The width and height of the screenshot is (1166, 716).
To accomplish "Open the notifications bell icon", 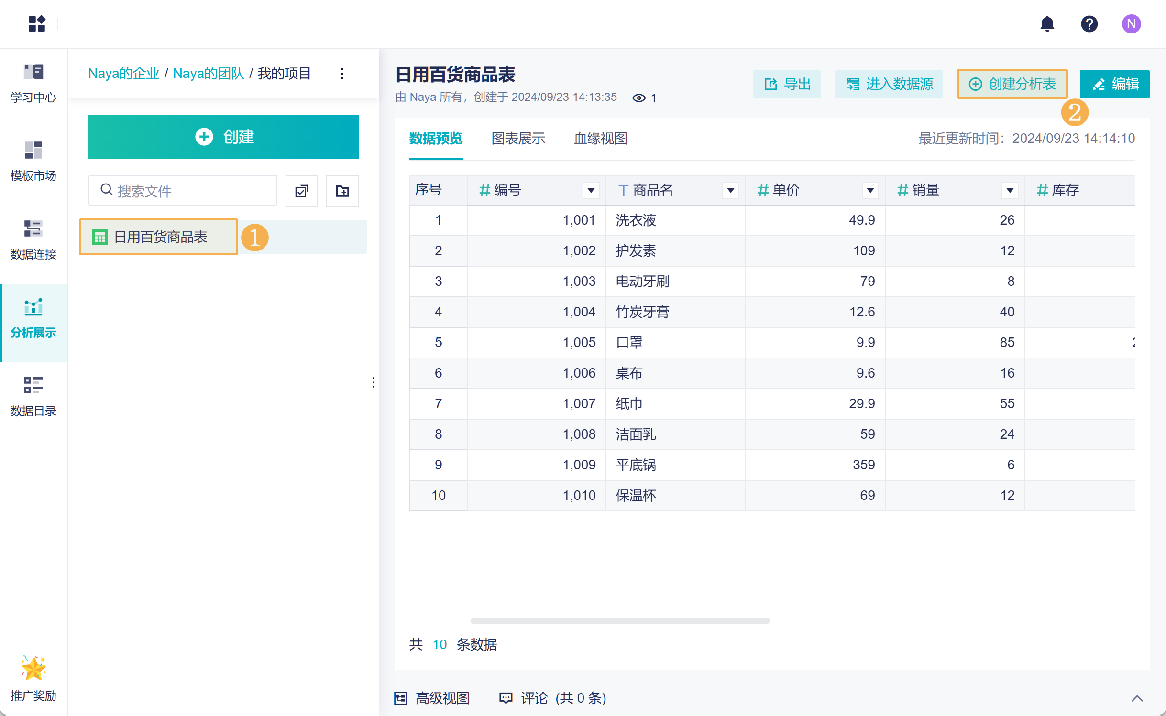I will [x=1047, y=23].
